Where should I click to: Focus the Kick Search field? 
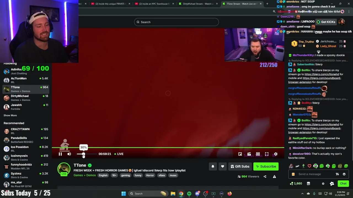176,22
